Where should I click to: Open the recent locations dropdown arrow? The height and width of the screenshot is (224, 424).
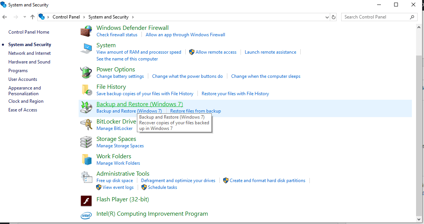click(x=25, y=17)
